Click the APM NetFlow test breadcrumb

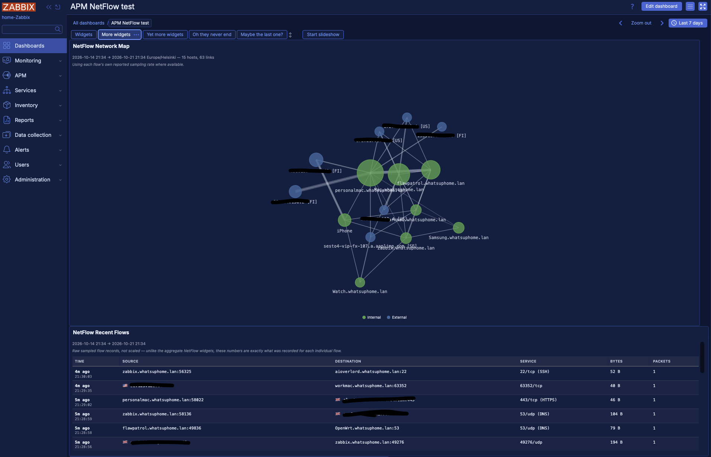(130, 23)
